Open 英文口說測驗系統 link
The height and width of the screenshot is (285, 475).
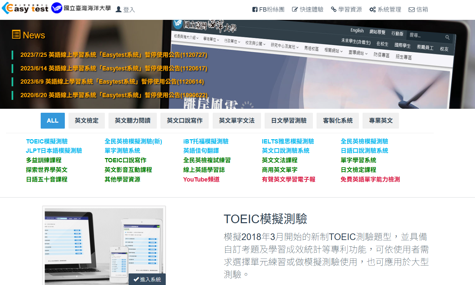(285, 151)
